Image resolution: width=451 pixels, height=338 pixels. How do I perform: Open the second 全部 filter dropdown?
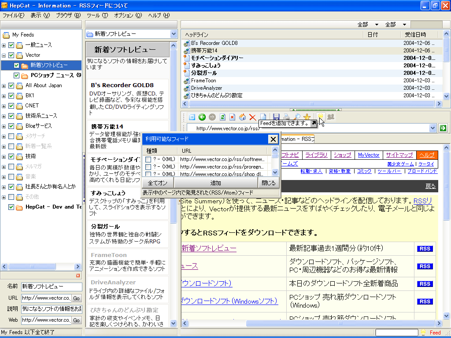(404, 25)
